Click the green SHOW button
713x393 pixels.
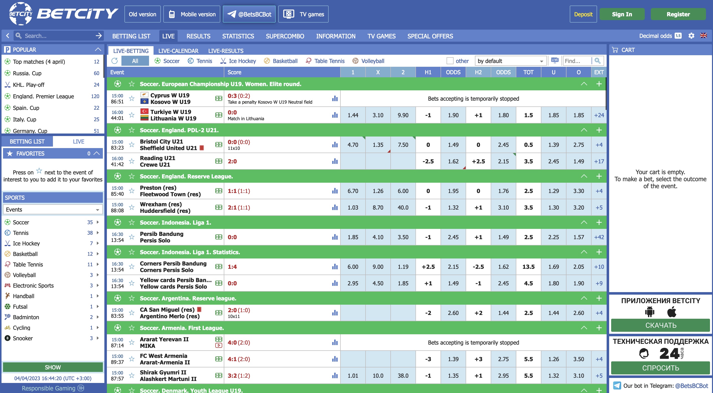point(53,367)
